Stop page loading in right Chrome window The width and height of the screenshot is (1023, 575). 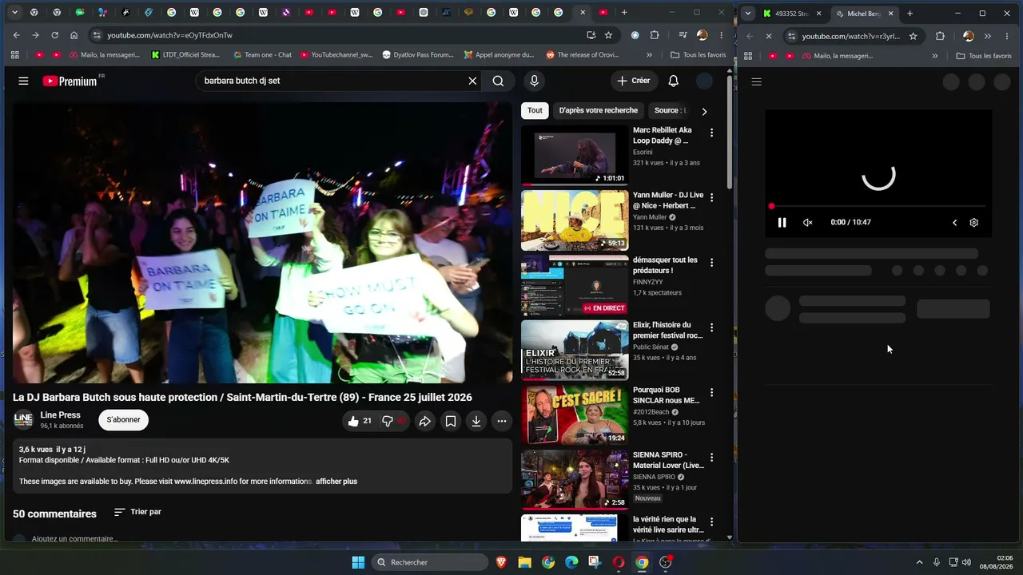769,36
